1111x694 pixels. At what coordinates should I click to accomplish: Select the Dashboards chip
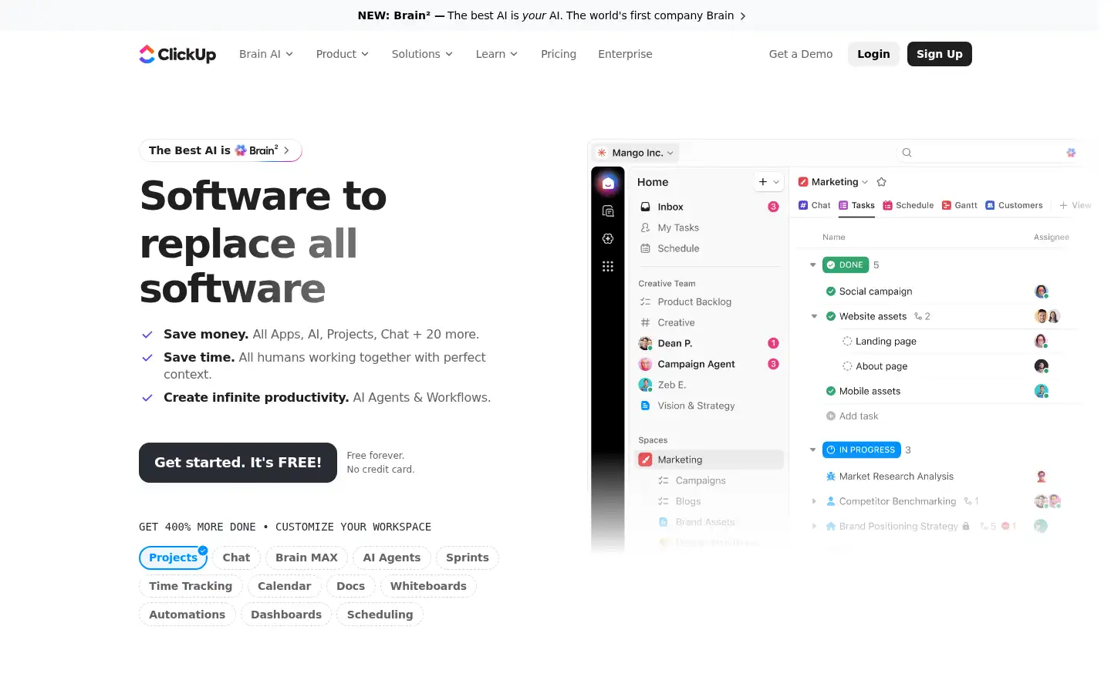tap(286, 615)
